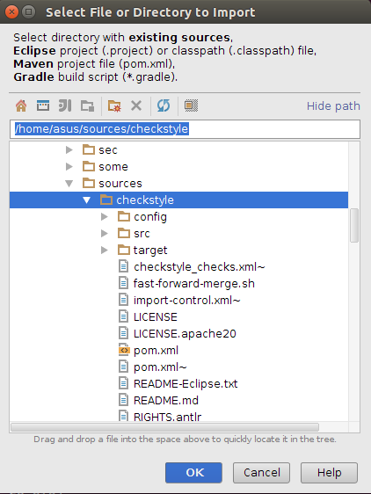Select the sec tree row label
Viewport: 371px width, 494px height.
point(108,150)
